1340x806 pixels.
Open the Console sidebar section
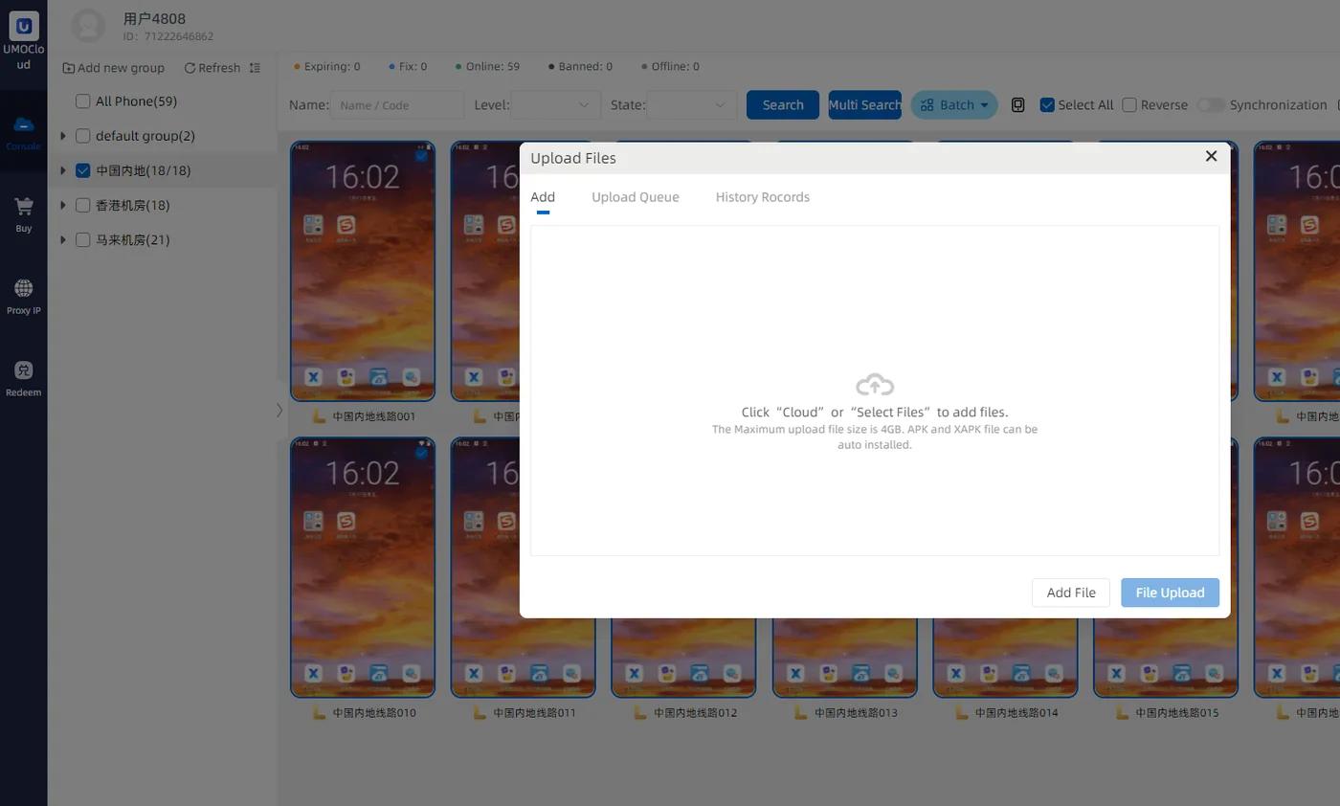(x=23, y=132)
